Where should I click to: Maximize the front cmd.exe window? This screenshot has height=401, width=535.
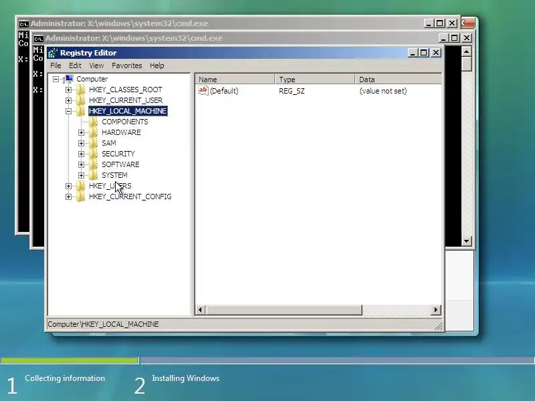pos(454,38)
